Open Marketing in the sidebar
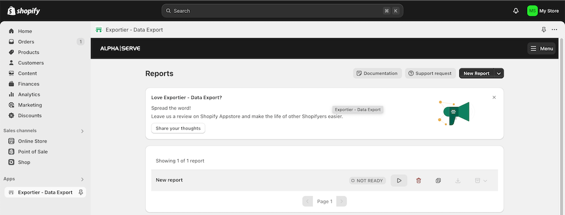The height and width of the screenshot is (215, 565). 30,105
